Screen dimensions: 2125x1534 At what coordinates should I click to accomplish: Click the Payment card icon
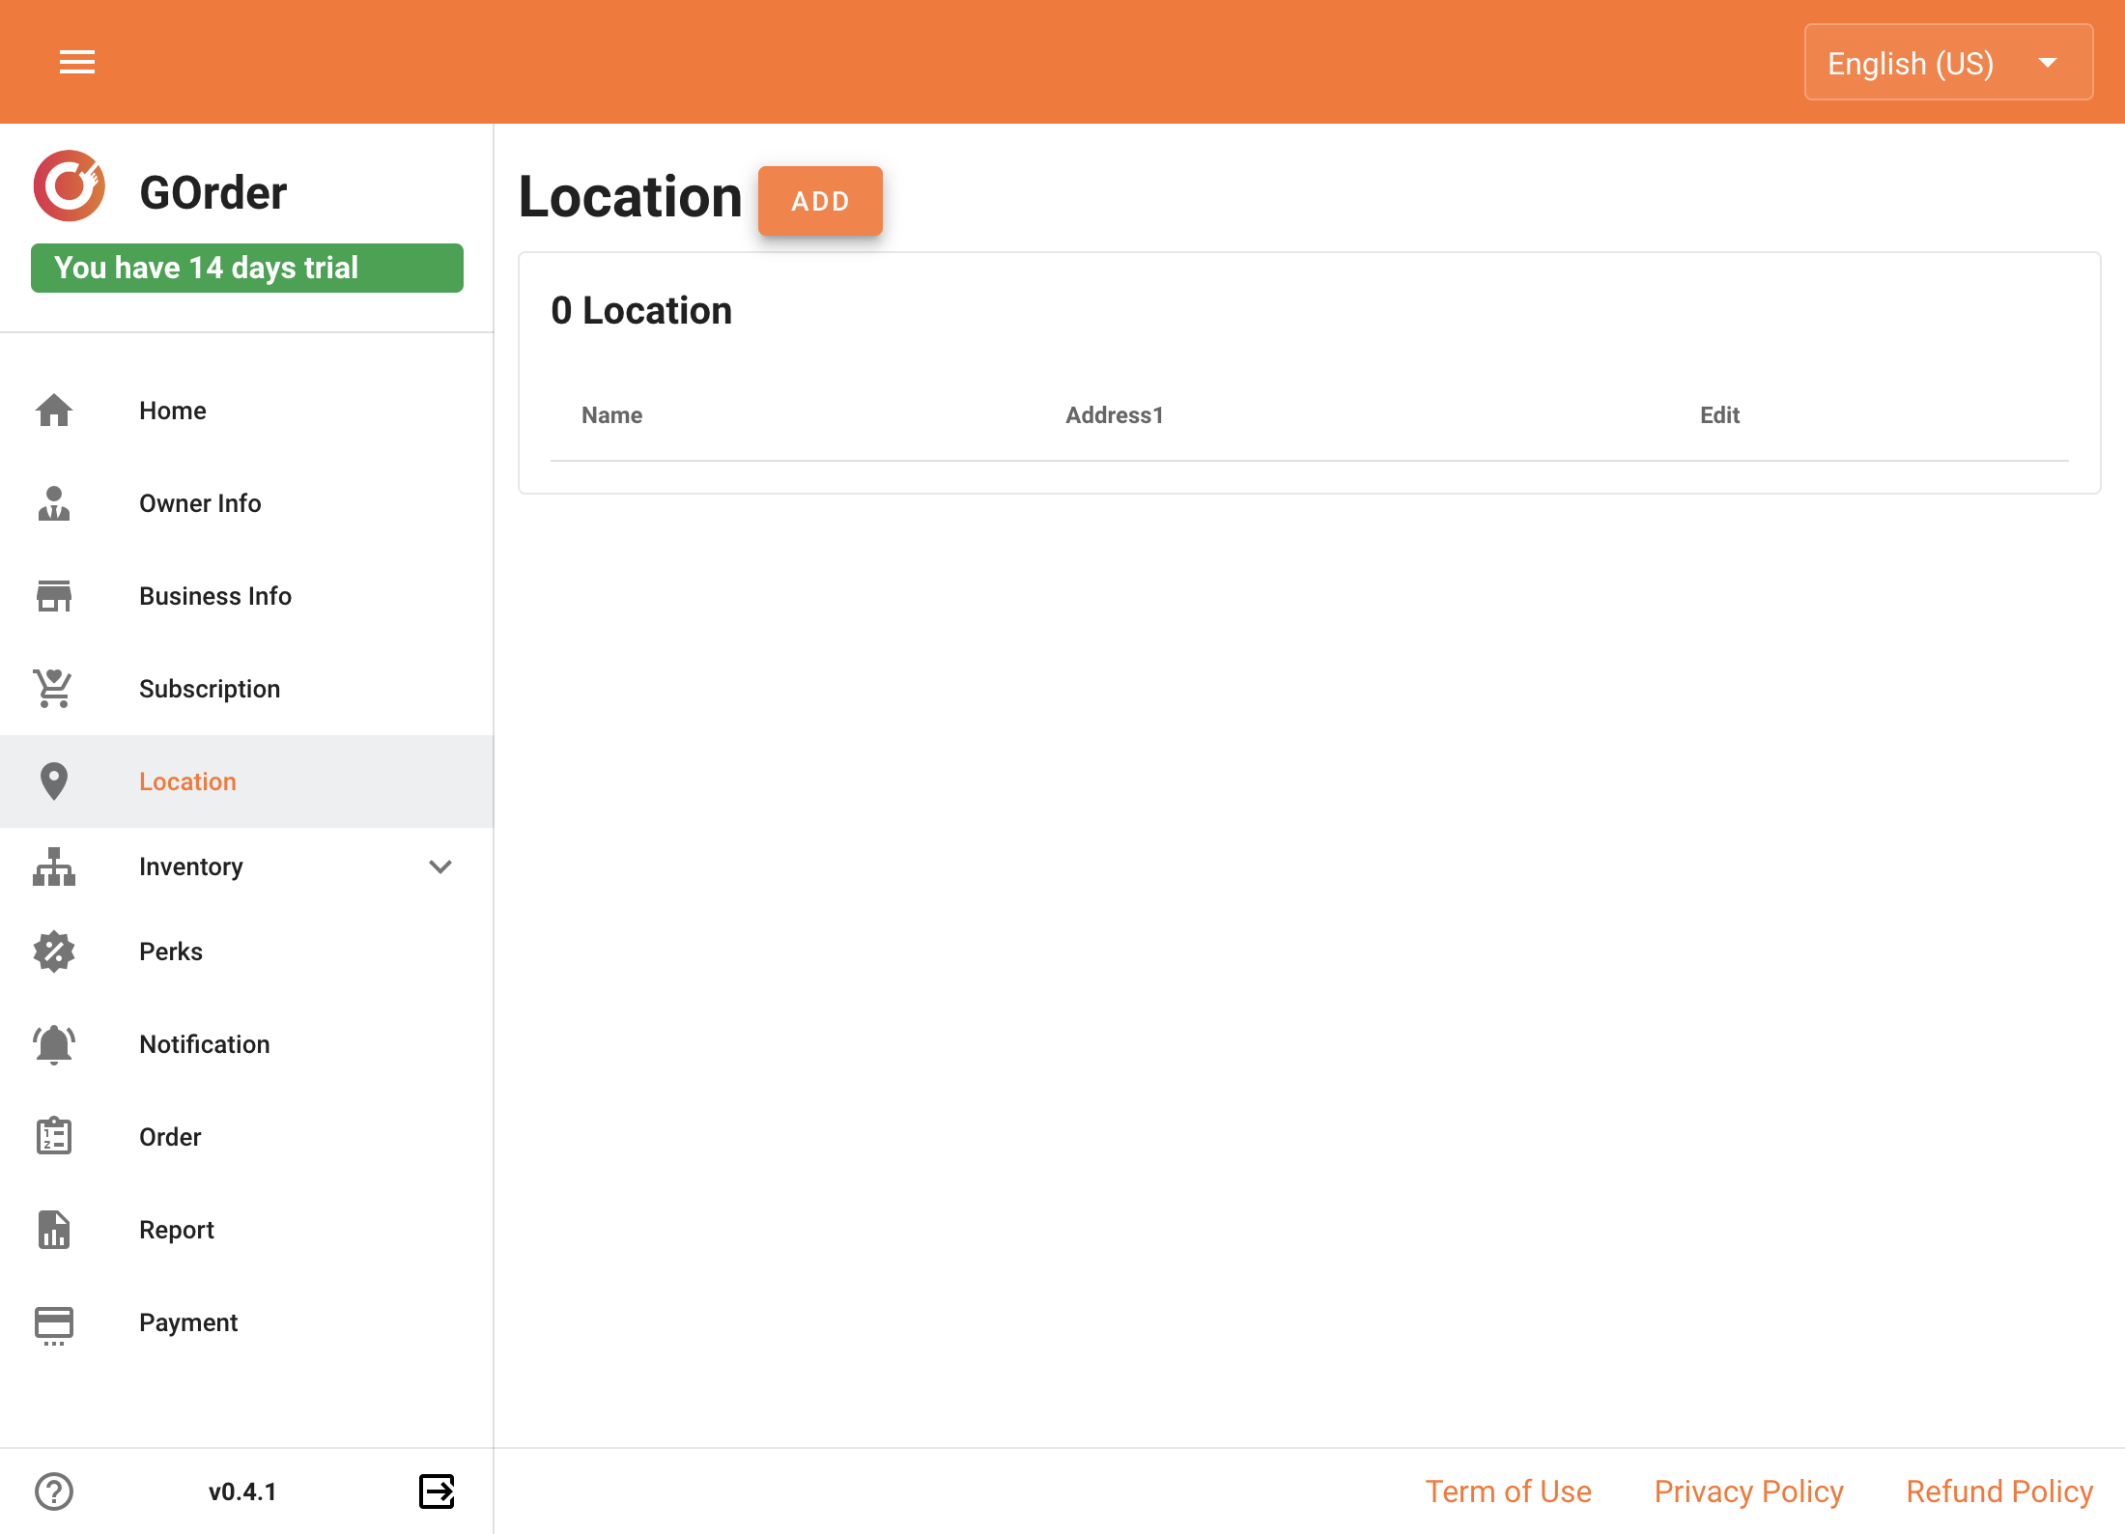(54, 1324)
